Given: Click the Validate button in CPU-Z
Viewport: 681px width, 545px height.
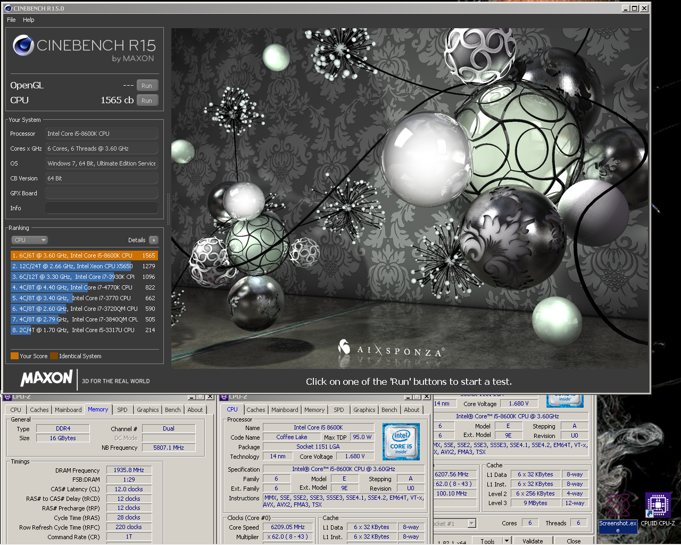Looking at the screenshot, I should coord(533,541).
